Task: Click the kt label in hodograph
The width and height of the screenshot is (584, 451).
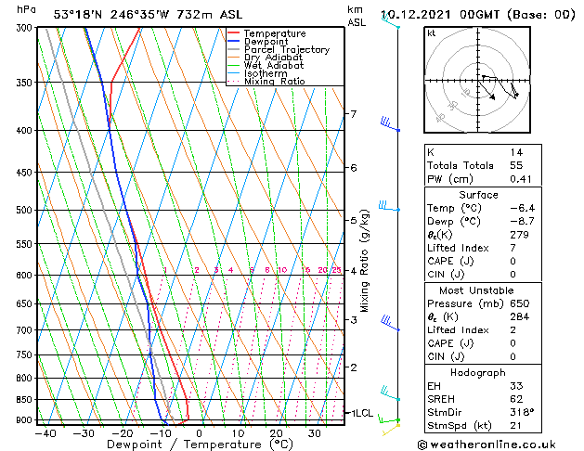Action: coord(431,33)
